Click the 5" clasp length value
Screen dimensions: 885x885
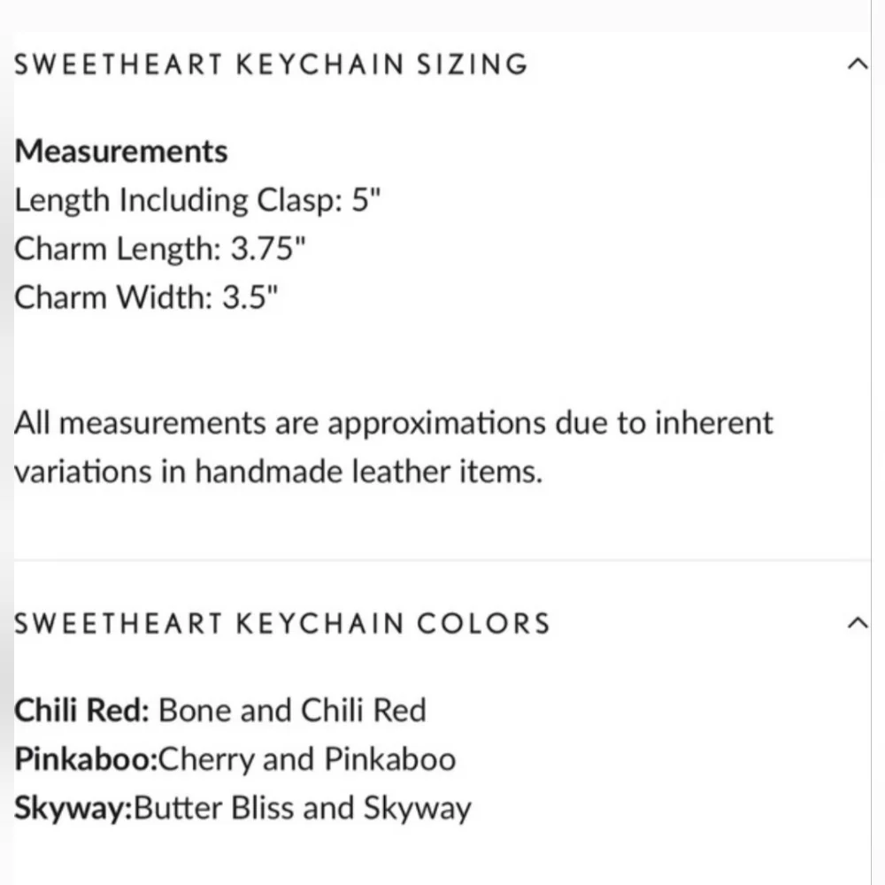(x=365, y=200)
